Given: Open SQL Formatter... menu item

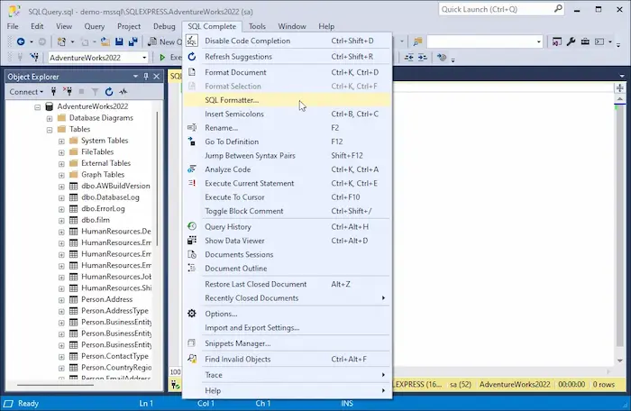Looking at the screenshot, I should pyautogui.click(x=288, y=100).
